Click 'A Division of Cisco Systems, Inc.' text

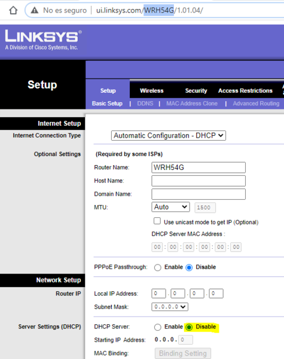[41, 48]
